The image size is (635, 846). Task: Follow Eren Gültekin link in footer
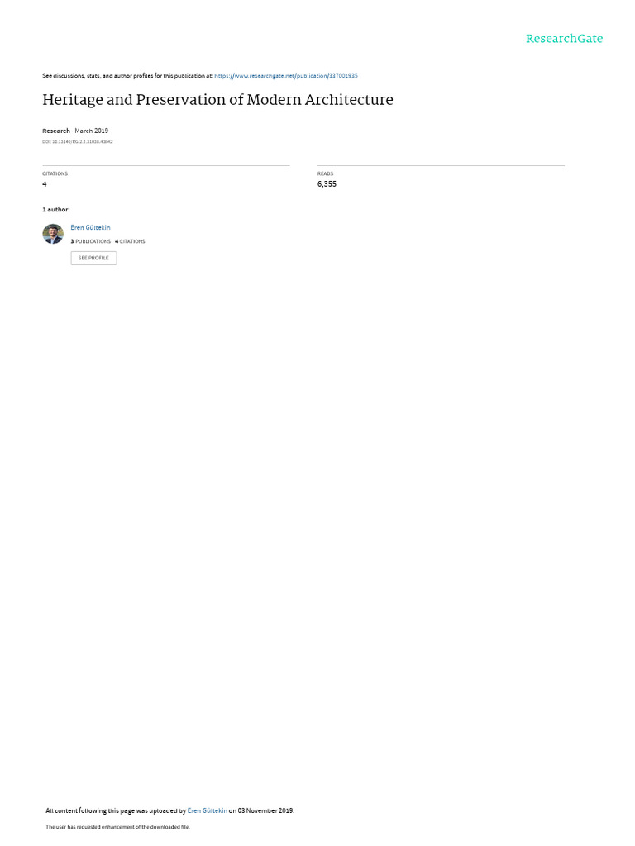207,810
